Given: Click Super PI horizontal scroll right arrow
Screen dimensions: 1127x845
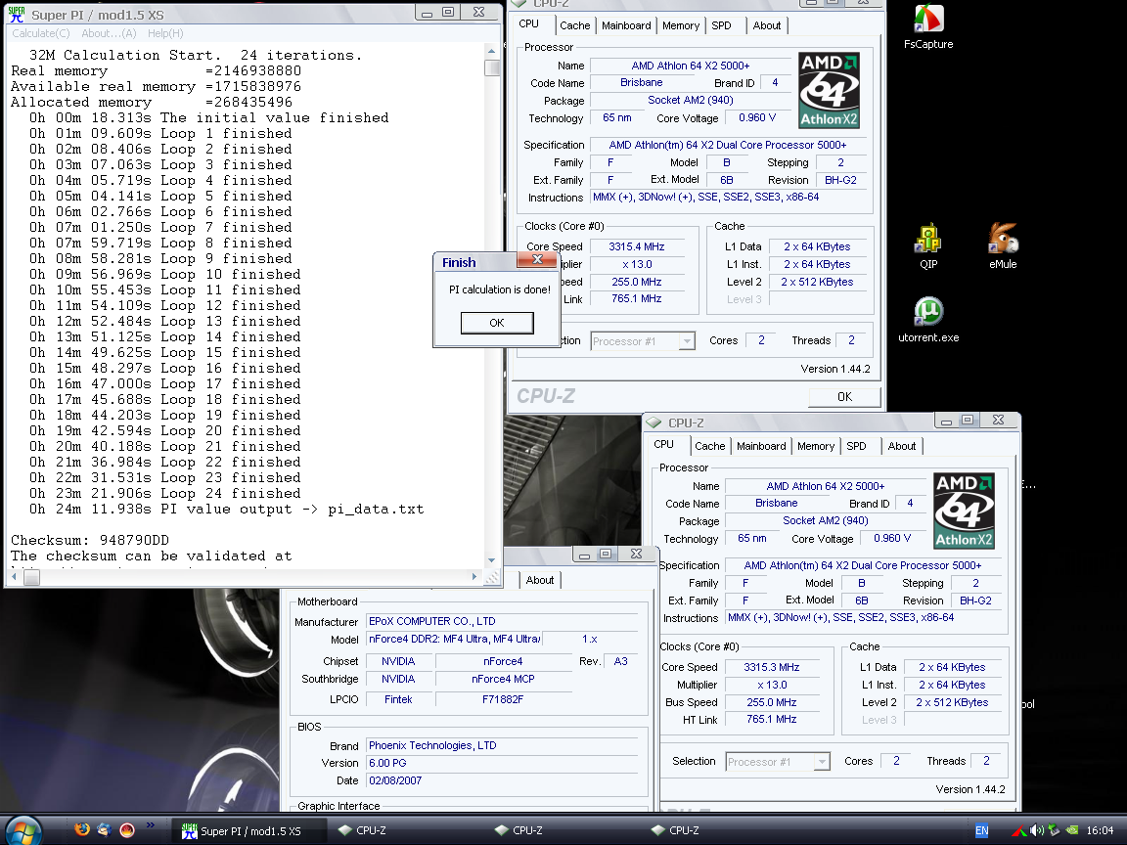Looking at the screenshot, I should pyautogui.click(x=473, y=576).
